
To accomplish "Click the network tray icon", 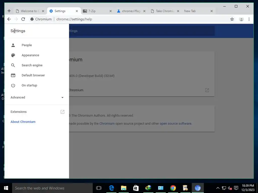I will (x=224, y=188).
